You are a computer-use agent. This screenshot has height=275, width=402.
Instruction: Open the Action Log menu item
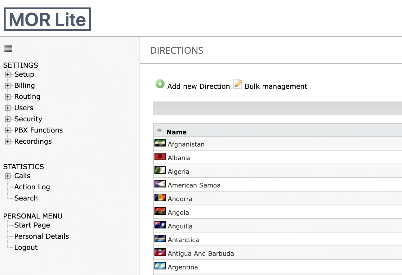[32, 187]
